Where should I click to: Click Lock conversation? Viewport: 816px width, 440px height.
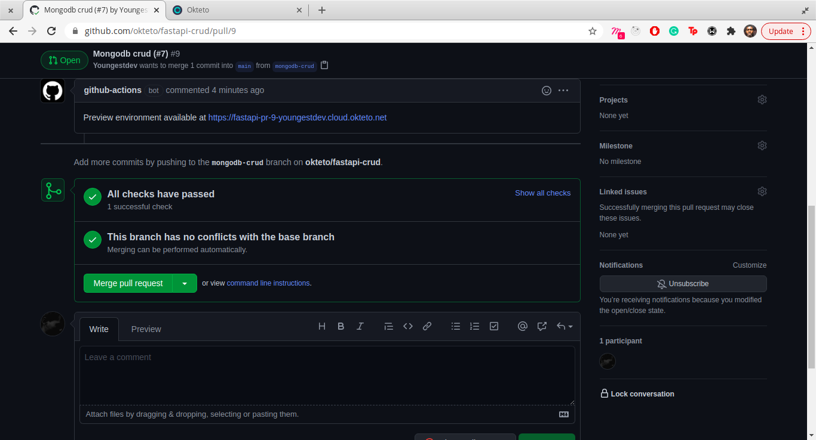pos(637,394)
